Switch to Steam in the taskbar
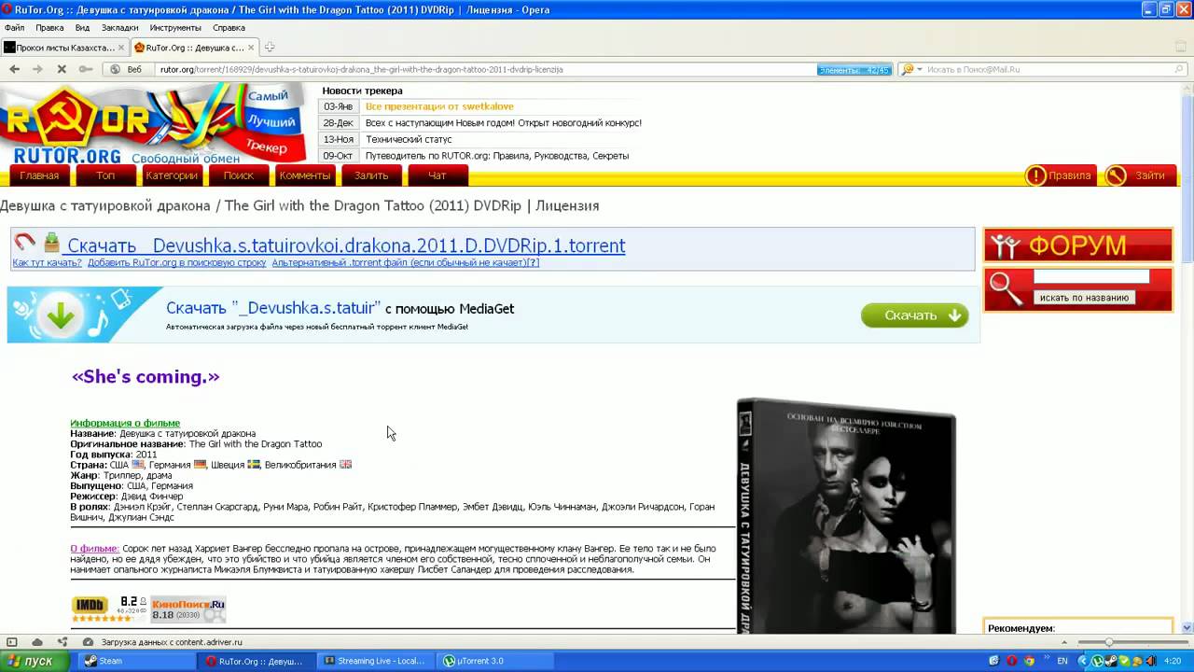This screenshot has width=1194, height=672. click(x=135, y=661)
